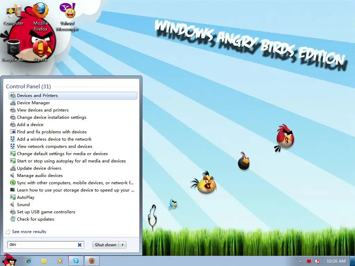Viewport: 355px width, 266px height.
Task: Click the Control Panel (31) group header
Action: point(28,86)
